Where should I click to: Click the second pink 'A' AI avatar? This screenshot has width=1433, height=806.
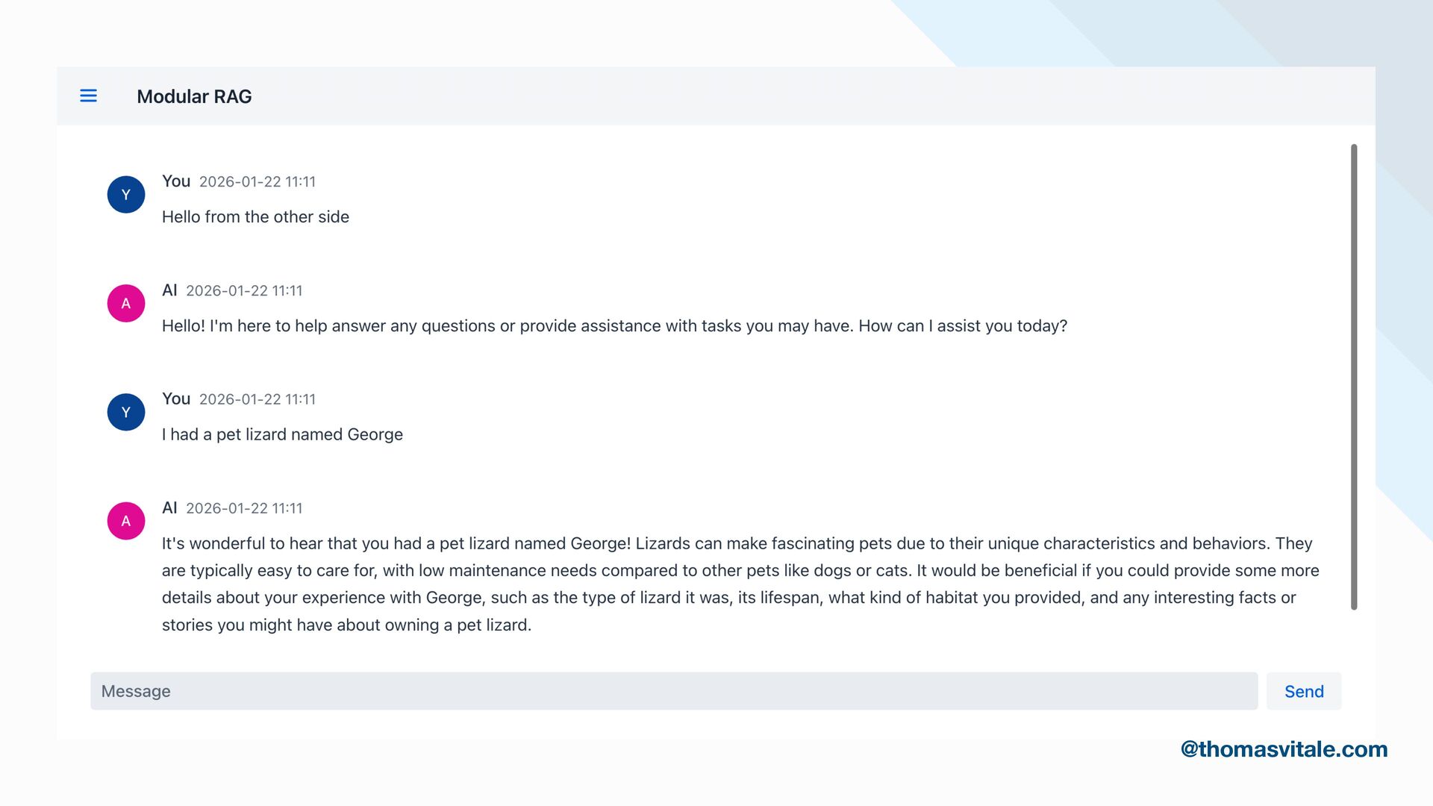[126, 521]
